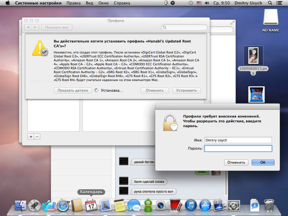Viewport: 288px width, 216px height.
Task: Open Time Machine clock icon in menu bar
Action: [191, 3]
